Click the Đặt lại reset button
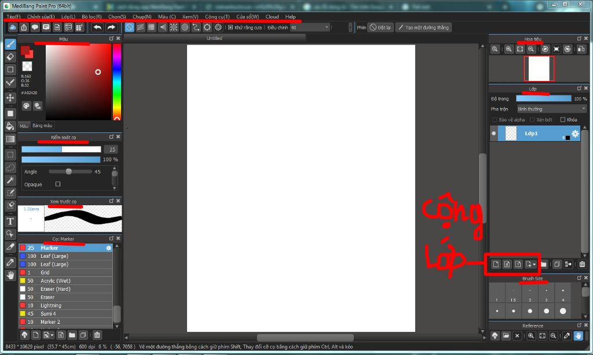 coord(380,27)
